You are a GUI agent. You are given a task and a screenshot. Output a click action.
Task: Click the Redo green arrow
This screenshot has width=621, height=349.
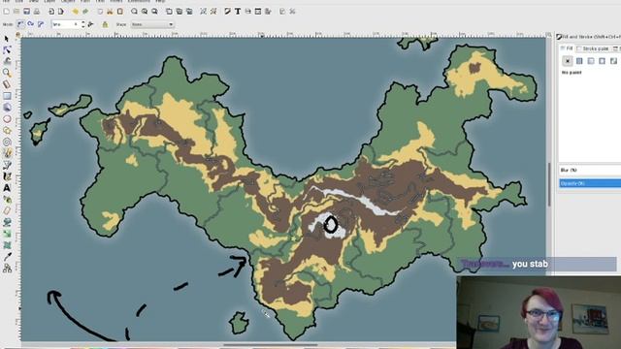pos(85,12)
